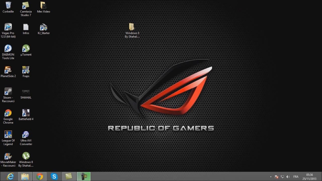322x181 pixels.
Task: Select the PlanetSide 2 game shortcut
Action: click(8, 72)
